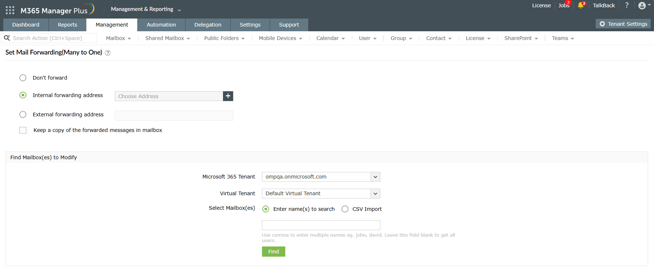Show help for Set Mail Forwarding title
654x273 pixels.
pos(108,53)
